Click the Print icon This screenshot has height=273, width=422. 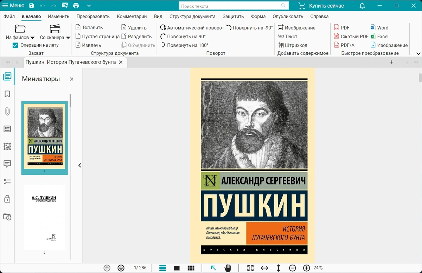pos(76,6)
